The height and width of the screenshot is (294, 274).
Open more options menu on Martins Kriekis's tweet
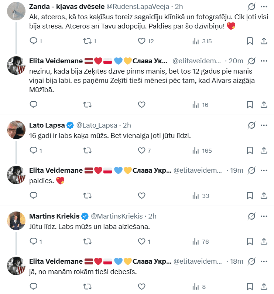pos(264,216)
